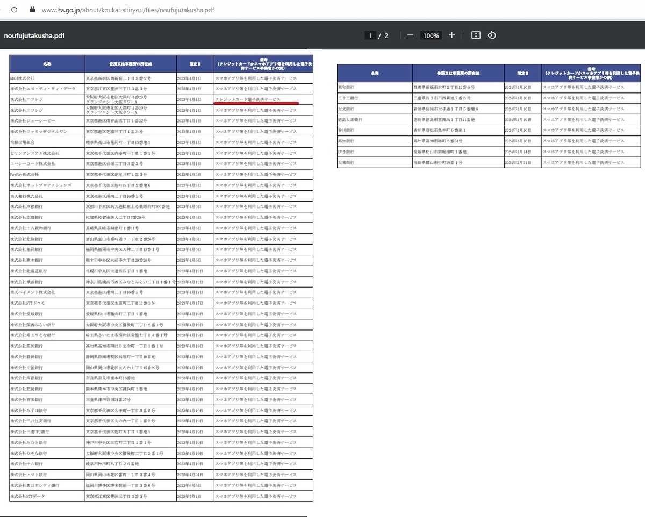Select the 伊予銀行 cell
This screenshot has height=517, width=645.
[375, 152]
